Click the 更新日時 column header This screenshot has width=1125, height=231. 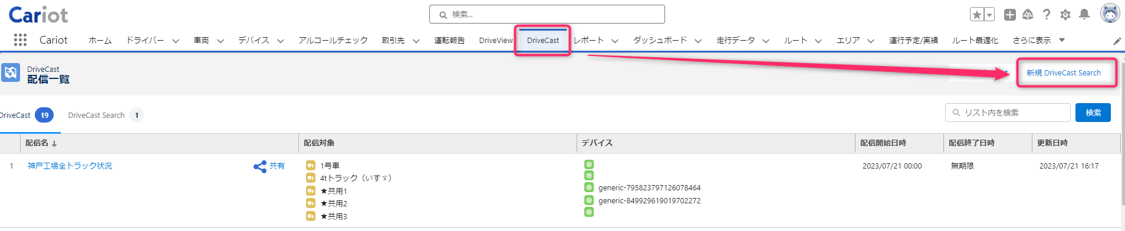coord(1052,143)
